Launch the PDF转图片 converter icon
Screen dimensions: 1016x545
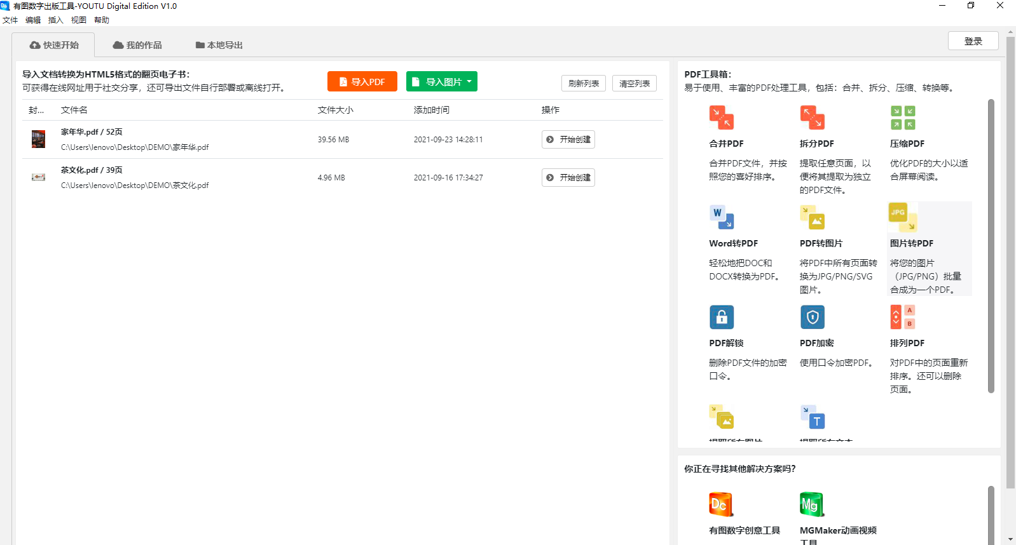(812, 217)
